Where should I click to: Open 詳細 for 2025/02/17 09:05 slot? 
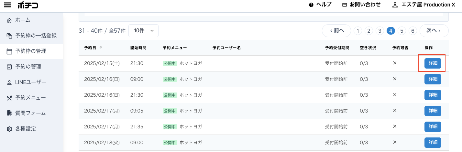(433, 111)
